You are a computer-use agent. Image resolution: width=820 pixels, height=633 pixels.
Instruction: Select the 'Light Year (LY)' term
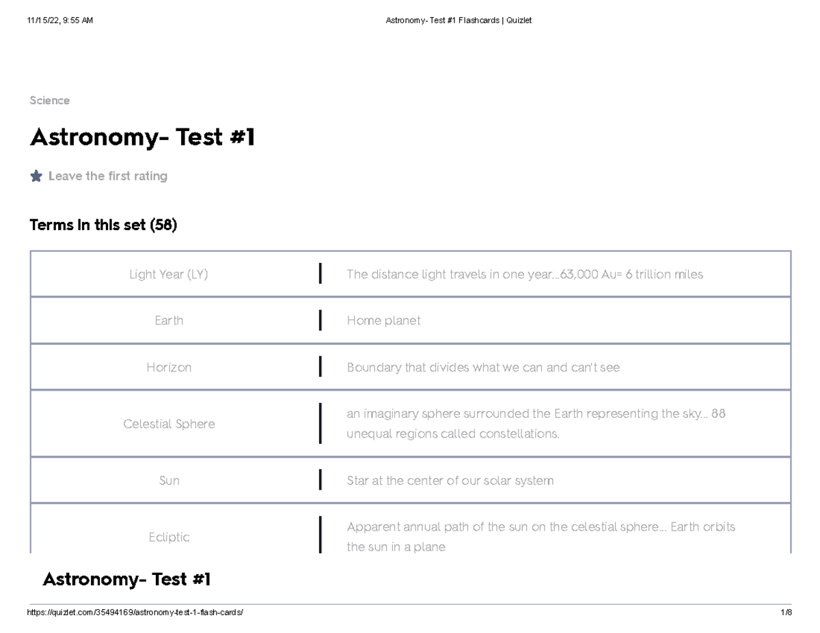point(169,275)
